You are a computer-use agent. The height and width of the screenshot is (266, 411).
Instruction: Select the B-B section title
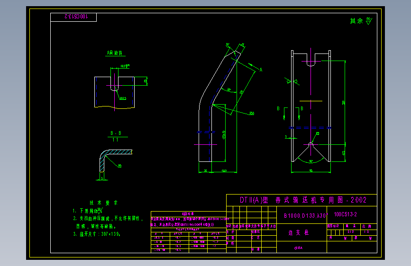coord(116,133)
